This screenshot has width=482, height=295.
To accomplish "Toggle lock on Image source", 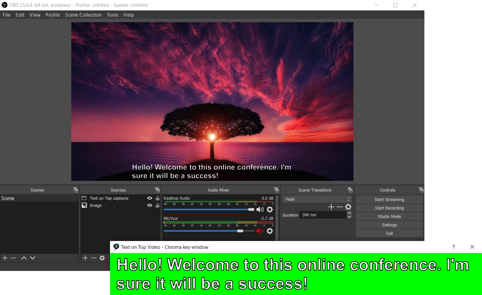I will [158, 205].
